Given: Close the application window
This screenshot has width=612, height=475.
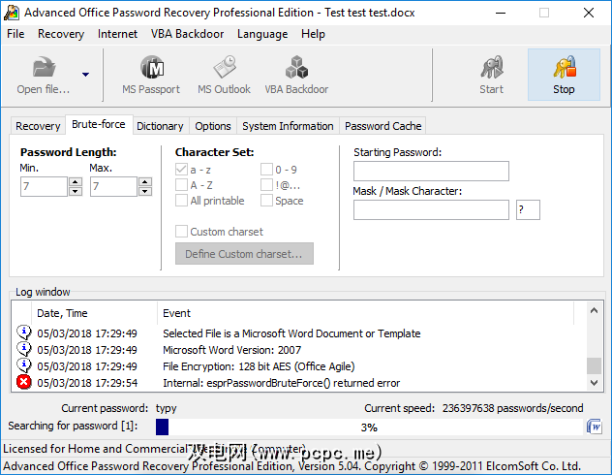Looking at the screenshot, I should pyautogui.click(x=589, y=13).
